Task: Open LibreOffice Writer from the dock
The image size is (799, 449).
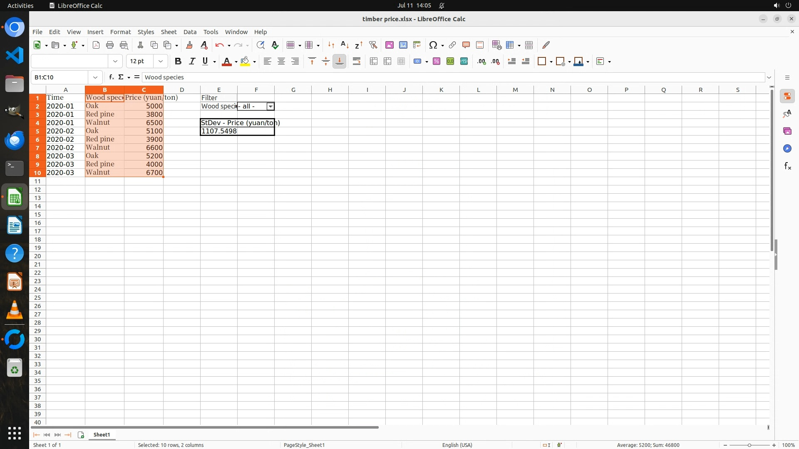Action: (15, 226)
